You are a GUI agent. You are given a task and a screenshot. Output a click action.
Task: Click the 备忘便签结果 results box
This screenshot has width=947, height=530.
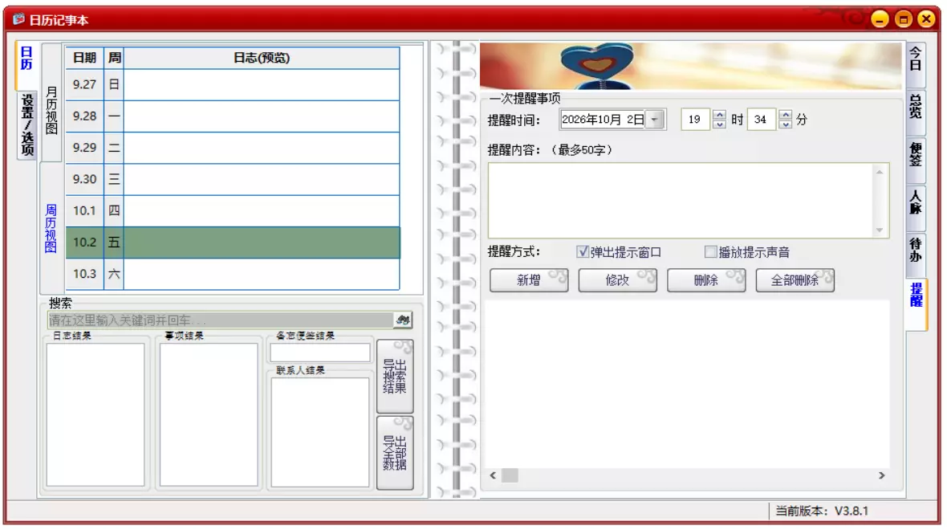click(x=320, y=353)
